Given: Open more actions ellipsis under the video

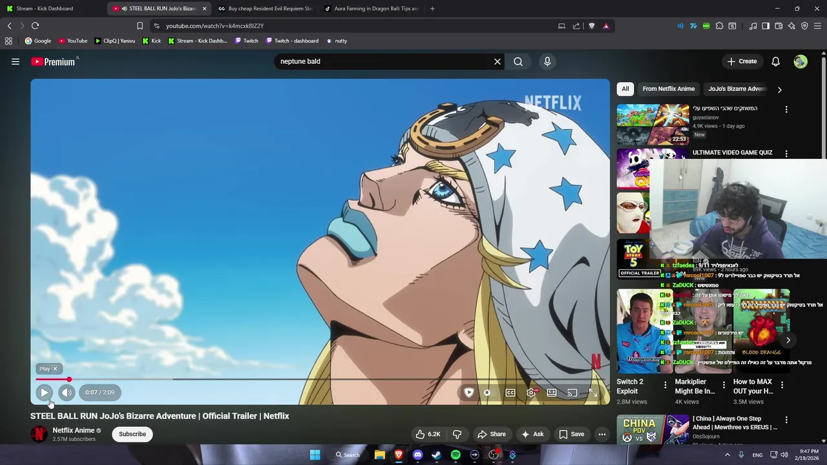Looking at the screenshot, I should [602, 434].
